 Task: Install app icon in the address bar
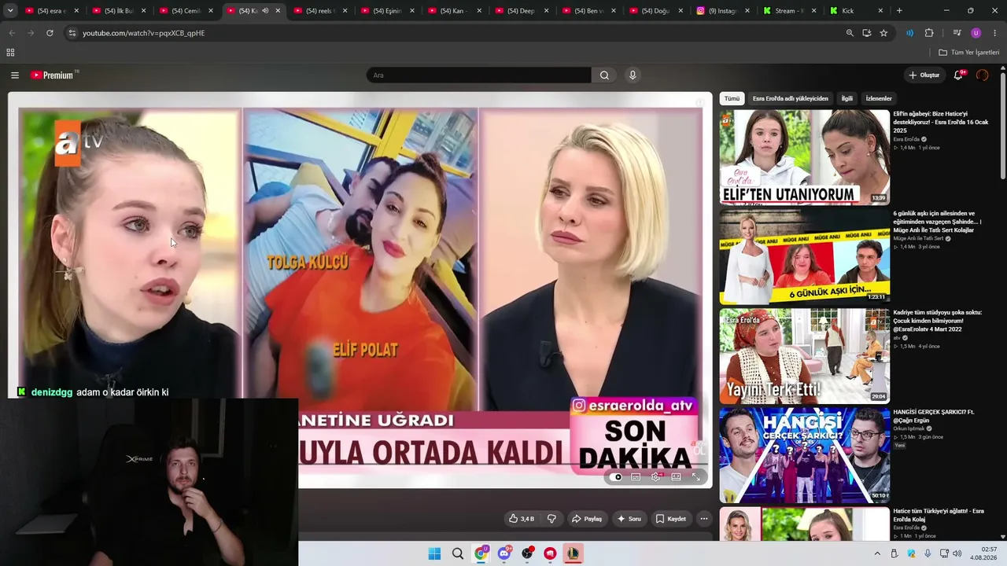866,33
